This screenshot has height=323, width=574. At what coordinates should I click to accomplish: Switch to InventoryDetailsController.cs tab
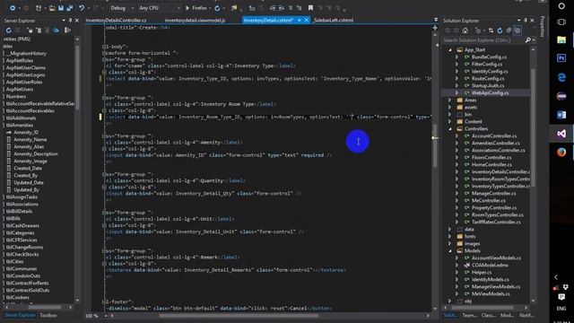pyautogui.click(x=116, y=20)
